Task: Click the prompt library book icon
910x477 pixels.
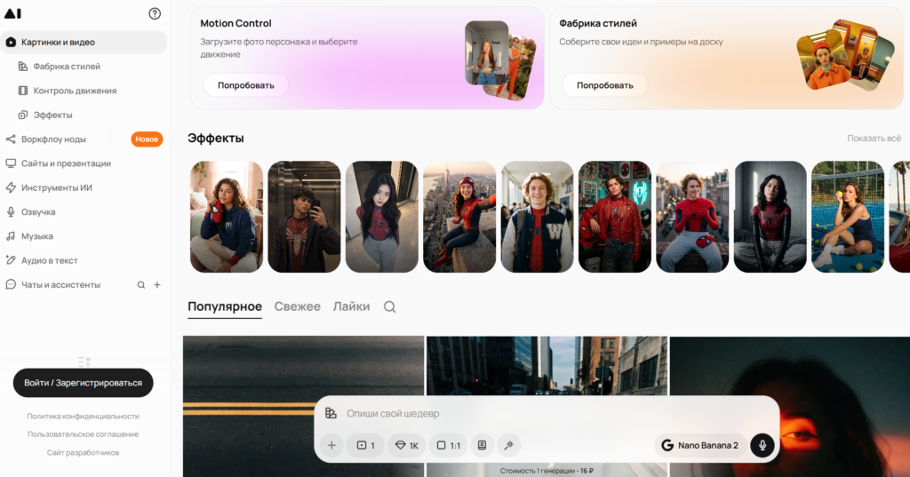Action: click(483, 446)
